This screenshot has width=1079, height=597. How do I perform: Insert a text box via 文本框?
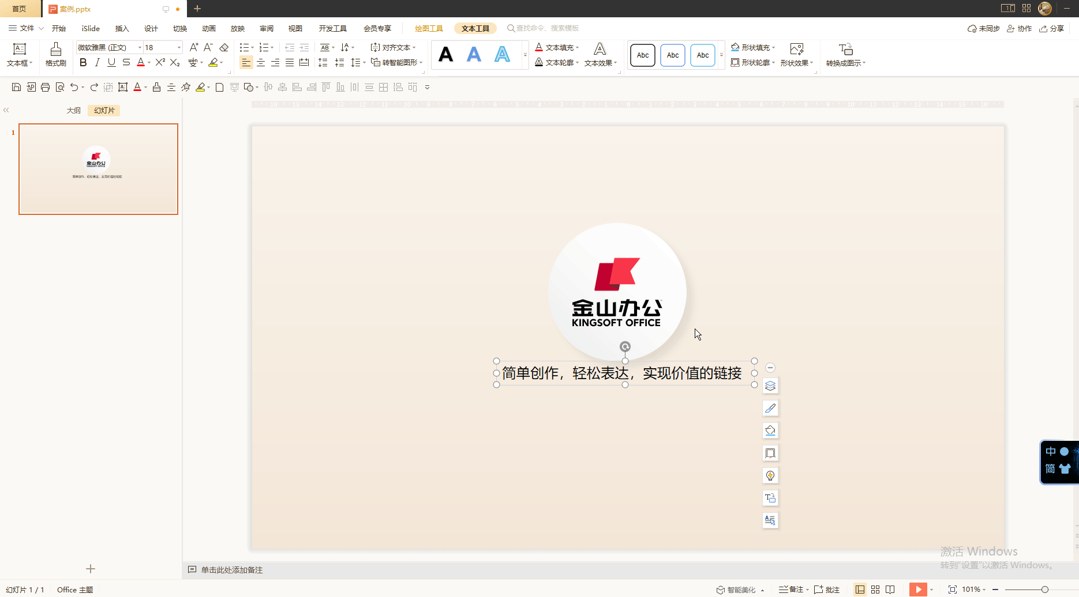[x=20, y=55]
